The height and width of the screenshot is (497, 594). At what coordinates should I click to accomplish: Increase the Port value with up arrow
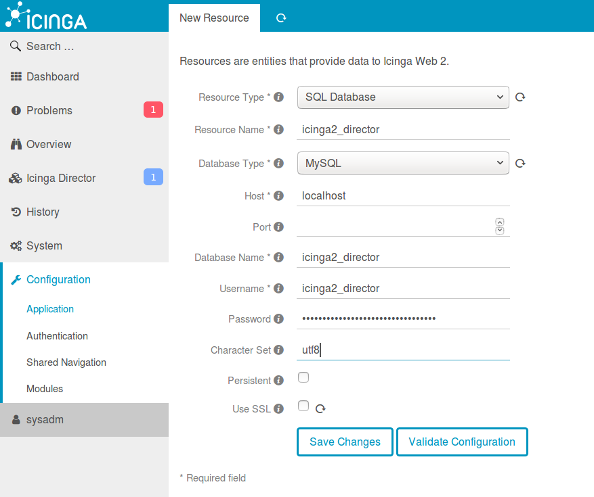click(500, 222)
